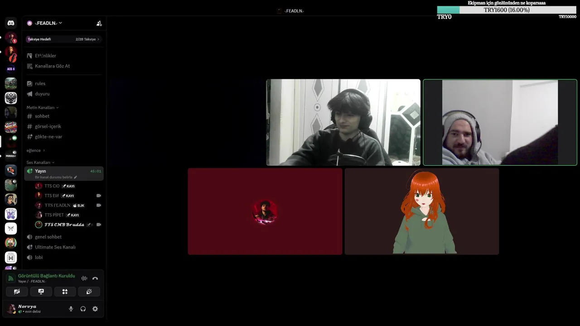Screen dimensions: 580x326
Task: Open the görsel-içerik text channel
Action: [64, 126]
